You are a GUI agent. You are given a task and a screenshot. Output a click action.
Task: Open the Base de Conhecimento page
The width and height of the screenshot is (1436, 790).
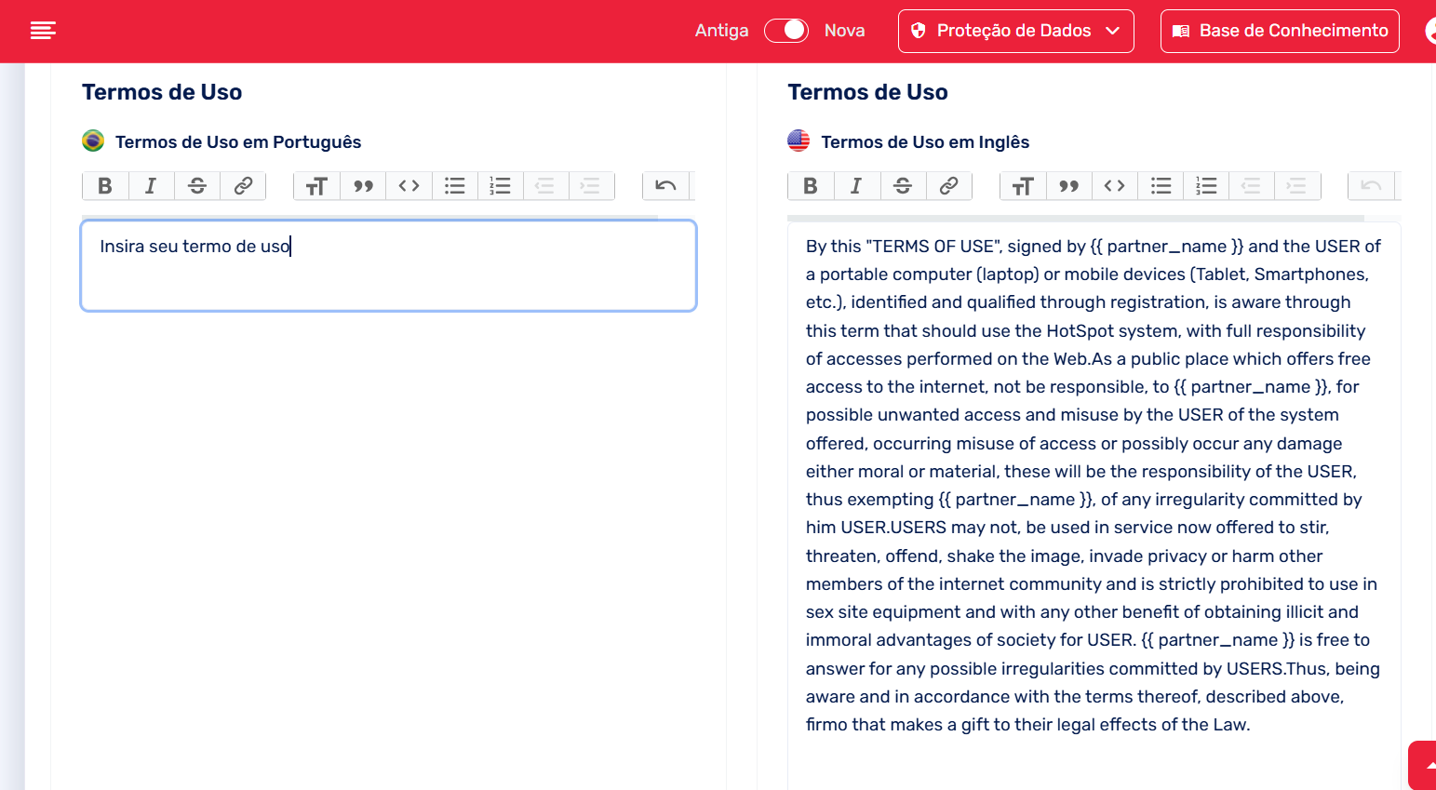[x=1280, y=31]
